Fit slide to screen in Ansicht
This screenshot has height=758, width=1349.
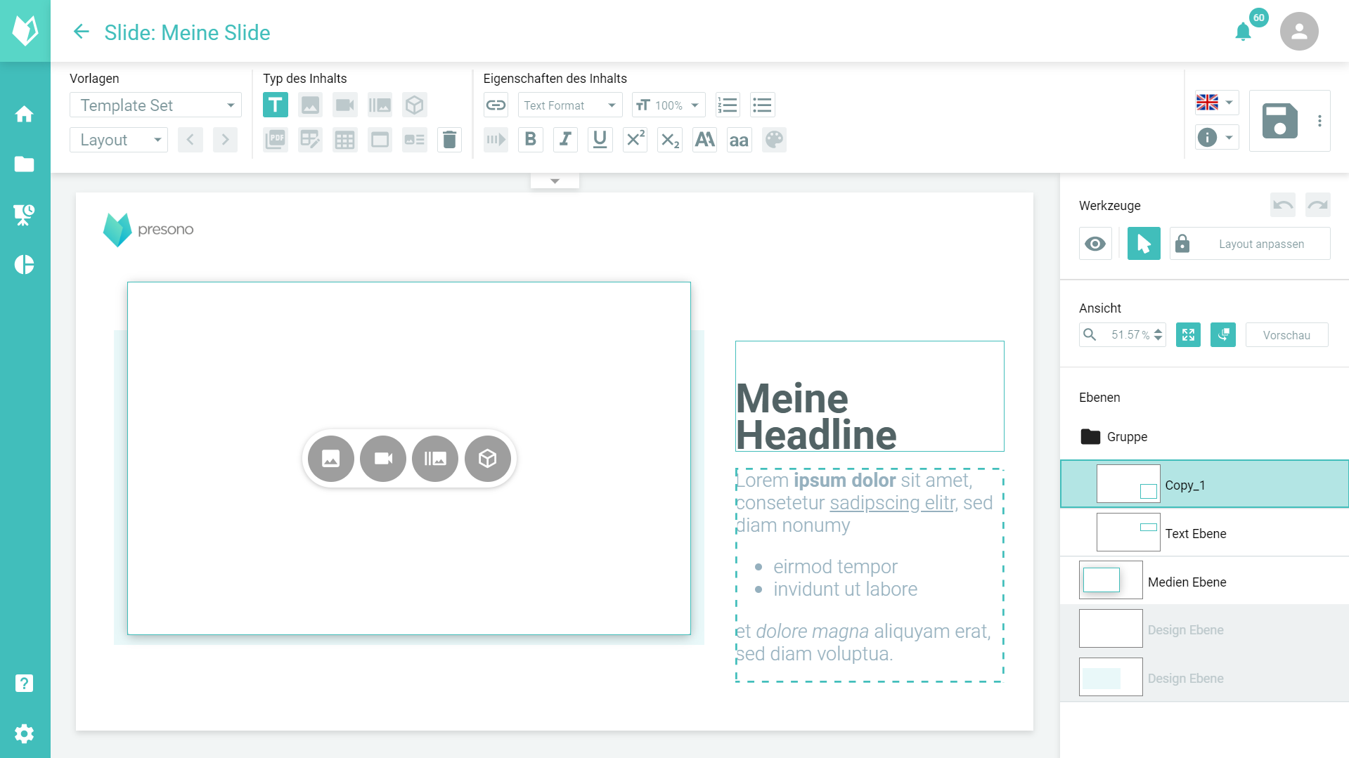tap(1188, 335)
